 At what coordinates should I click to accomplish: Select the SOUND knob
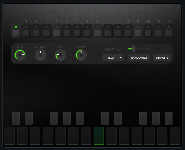click(81, 55)
